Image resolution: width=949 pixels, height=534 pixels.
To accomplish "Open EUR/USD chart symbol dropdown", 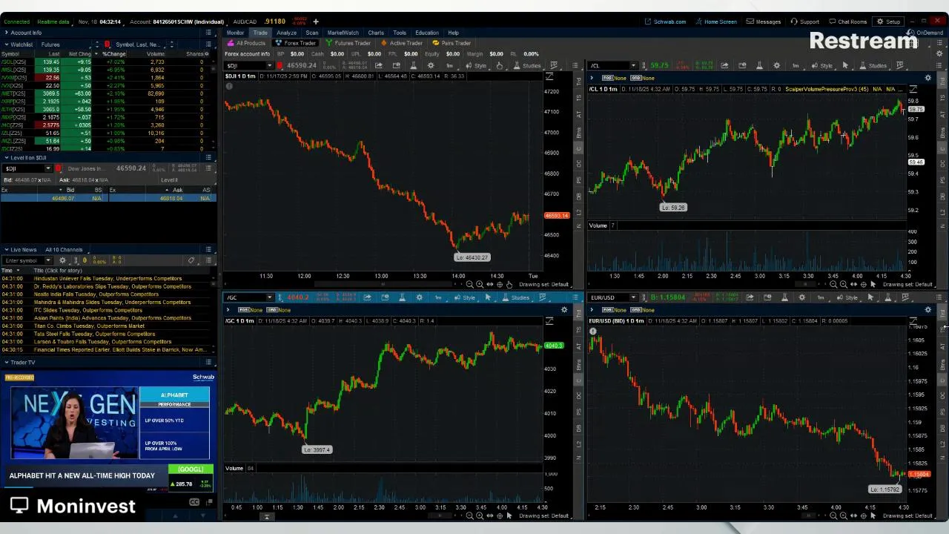I will point(633,297).
